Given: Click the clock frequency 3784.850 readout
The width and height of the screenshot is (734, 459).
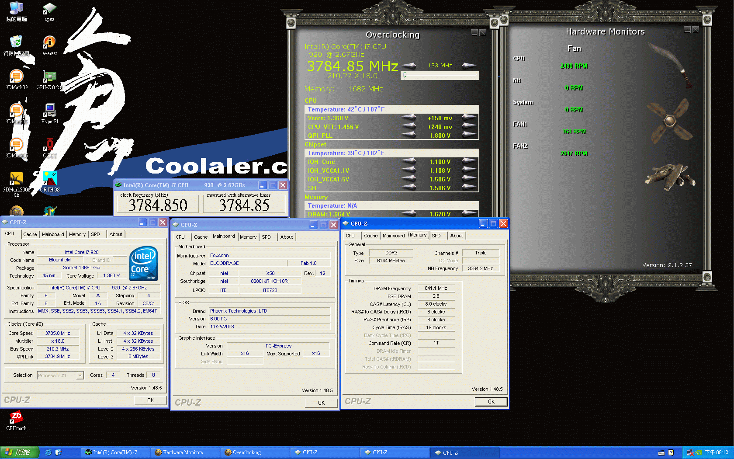Looking at the screenshot, I should (158, 205).
